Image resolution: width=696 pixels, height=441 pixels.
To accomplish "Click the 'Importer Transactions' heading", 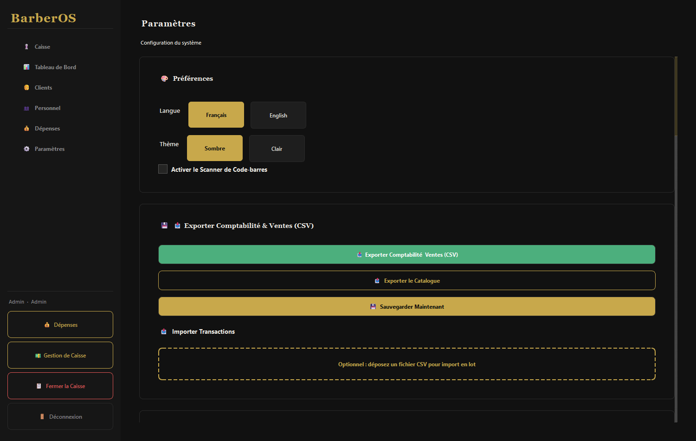I will pyautogui.click(x=203, y=331).
